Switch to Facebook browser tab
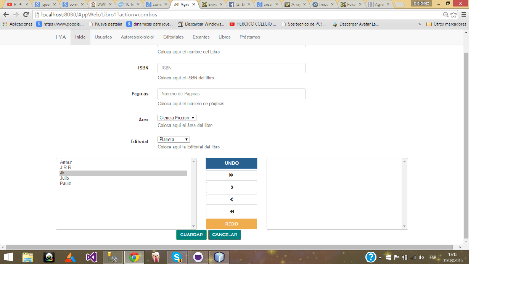Screen dimensions: 521x293 [240, 5]
